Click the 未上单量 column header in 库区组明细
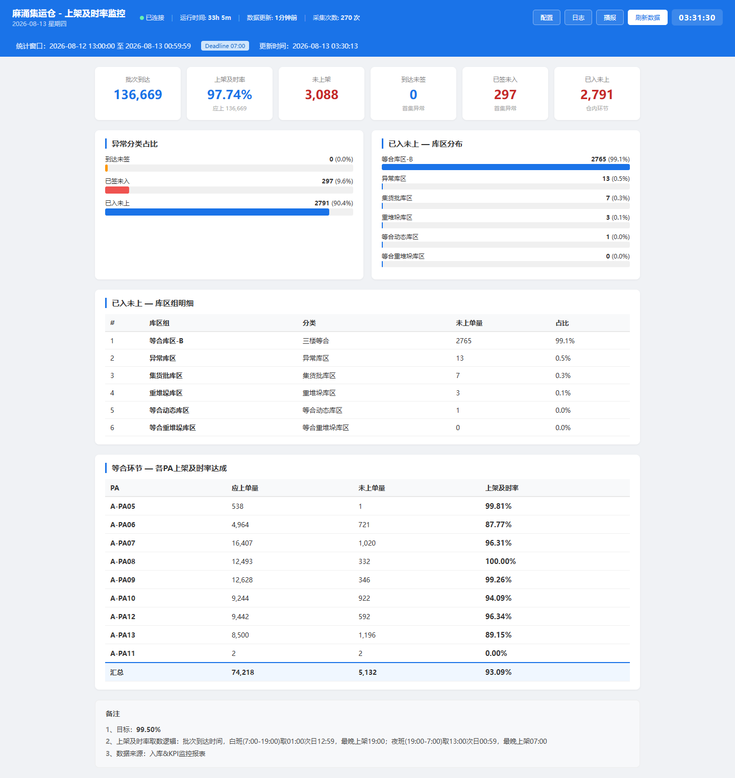Image resolution: width=735 pixels, height=778 pixels. click(x=469, y=323)
